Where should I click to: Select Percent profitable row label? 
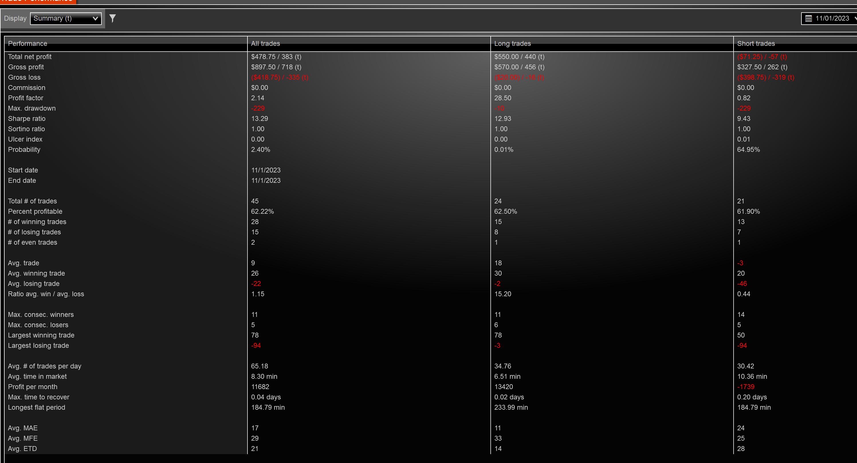[x=35, y=211]
